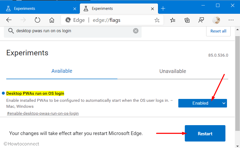
Task: Open the #enable-desktop-pwas-run-on-os-login link
Action: (x=43, y=113)
